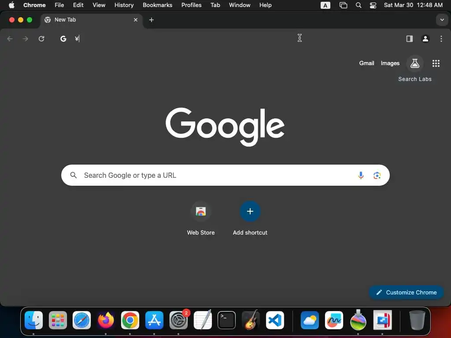Open the Help menu
The height and width of the screenshot is (338, 451).
pos(265,5)
